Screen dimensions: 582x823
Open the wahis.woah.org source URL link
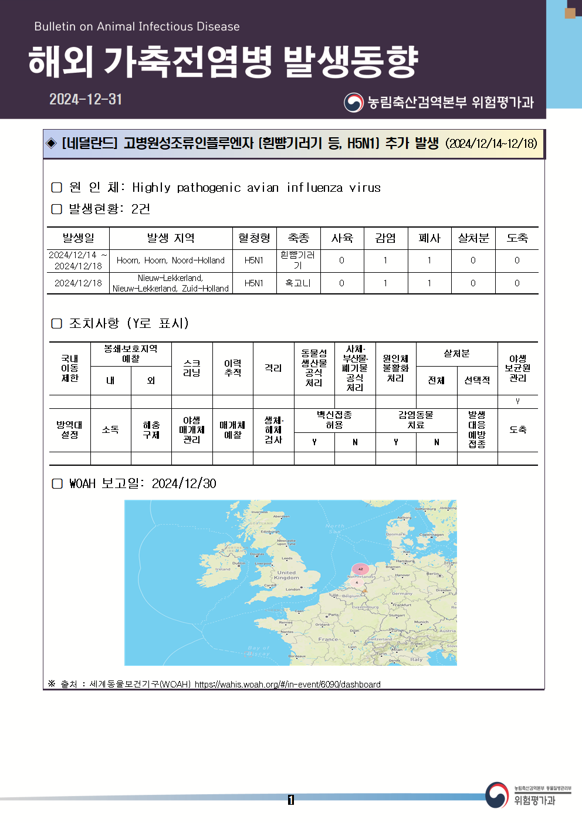[287, 684]
